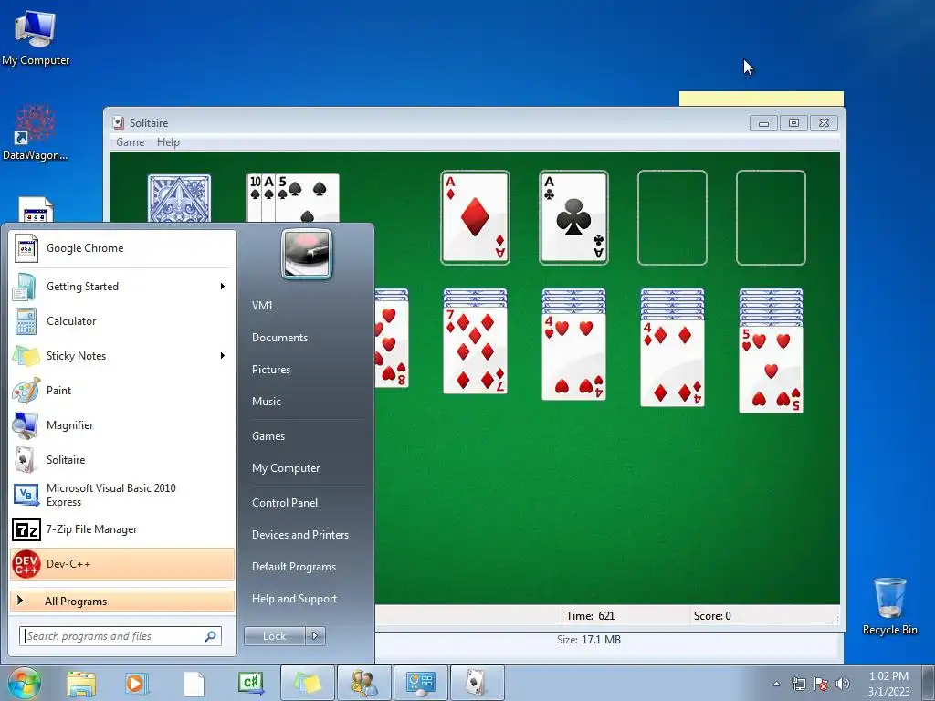Show hidden tray icons arrow
Viewport: 935px width, 701px height.
coord(776,684)
